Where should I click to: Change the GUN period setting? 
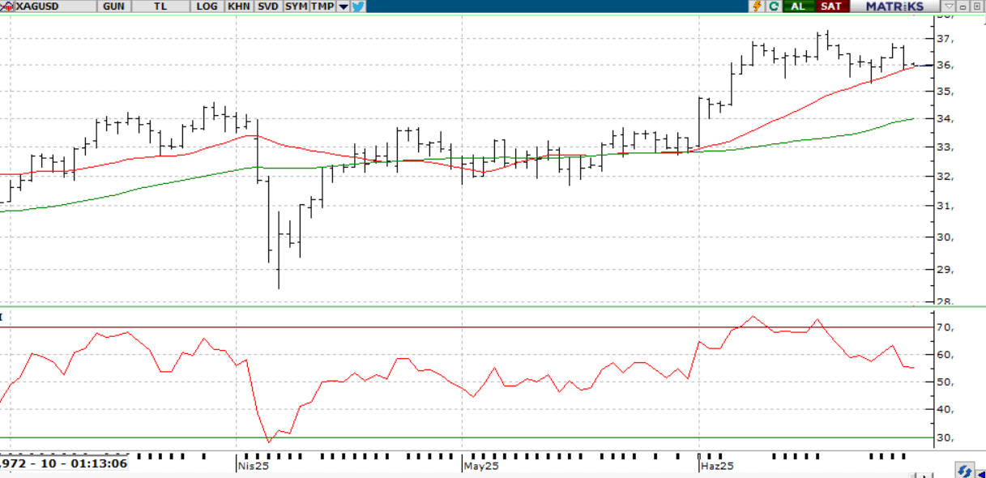point(114,6)
